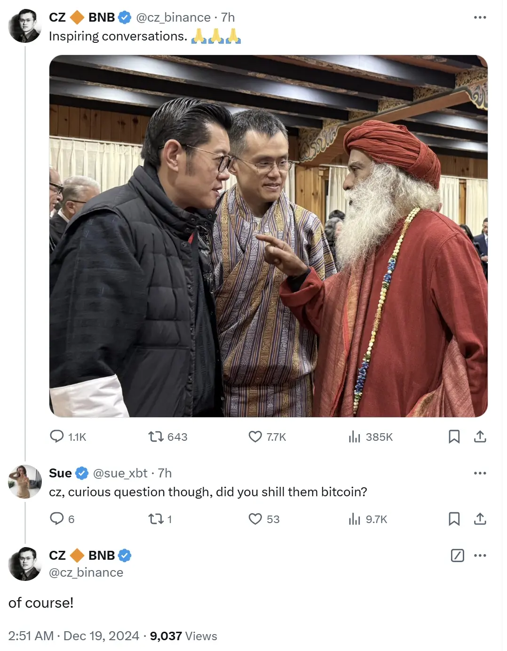Repost Sue's reply using the retweet icon

tap(157, 519)
